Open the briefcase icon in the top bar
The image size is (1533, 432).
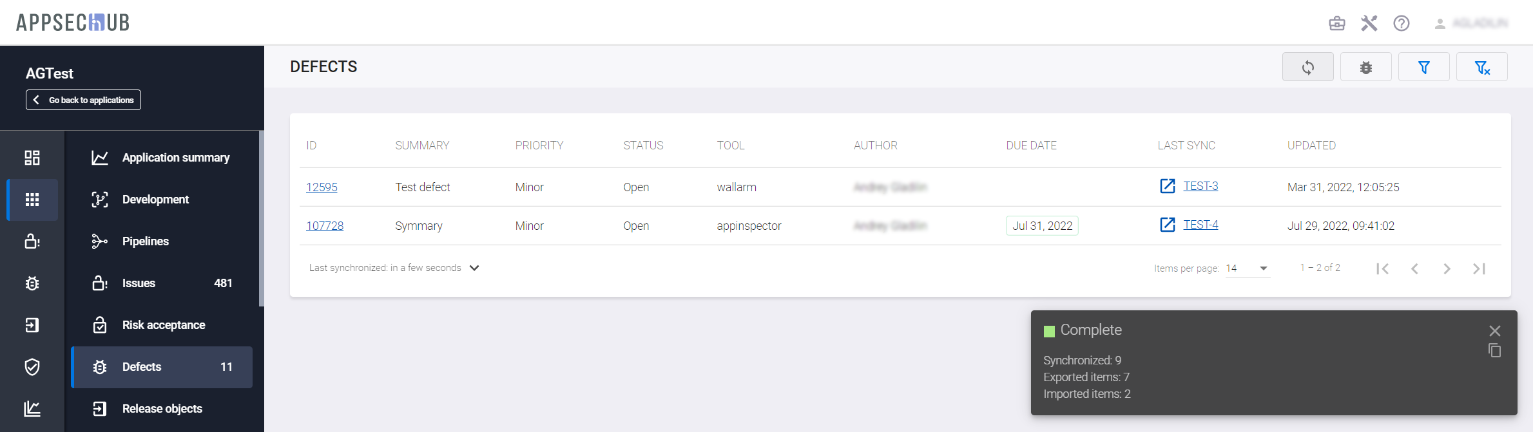pos(1336,24)
